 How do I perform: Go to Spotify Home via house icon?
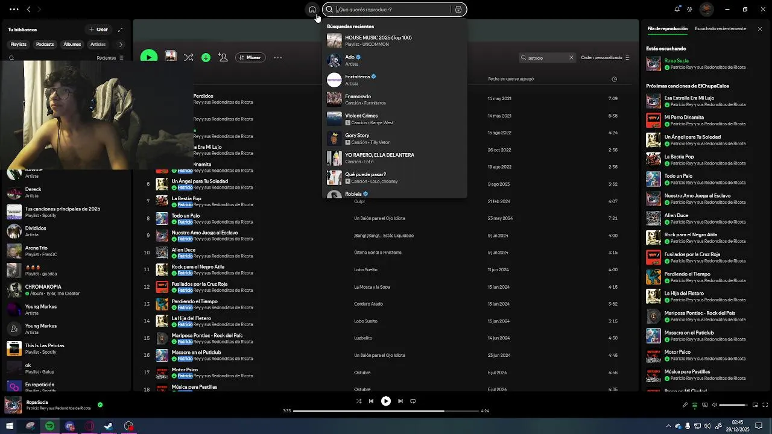(x=312, y=10)
